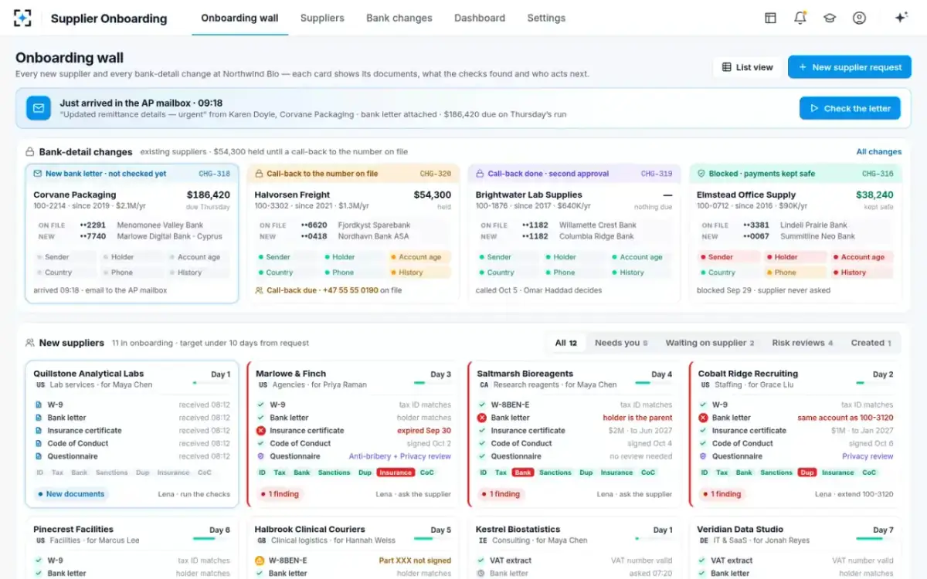Open the layout panel icon in header
The width and height of the screenshot is (927, 579).
click(x=770, y=18)
